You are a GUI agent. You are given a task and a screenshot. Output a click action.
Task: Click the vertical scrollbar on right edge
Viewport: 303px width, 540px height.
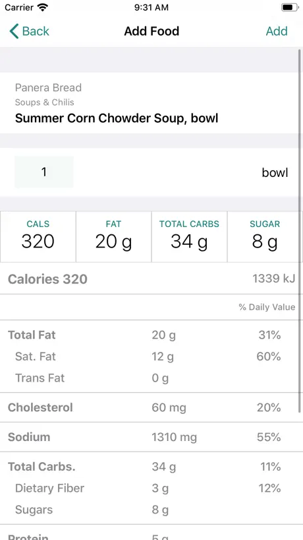300,231
